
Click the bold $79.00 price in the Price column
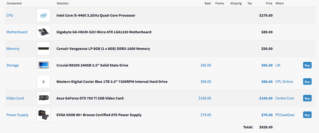point(267,115)
